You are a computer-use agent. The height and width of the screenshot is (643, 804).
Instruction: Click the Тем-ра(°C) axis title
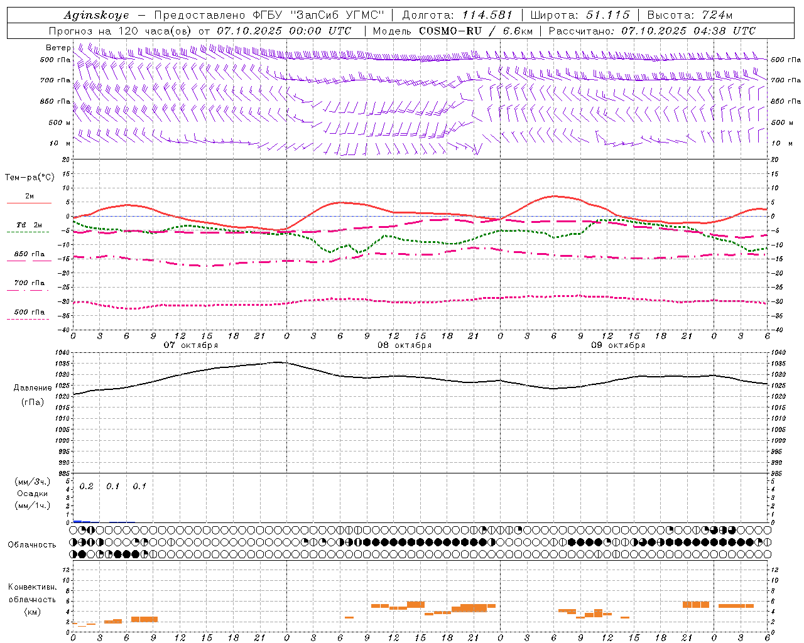tap(30, 178)
